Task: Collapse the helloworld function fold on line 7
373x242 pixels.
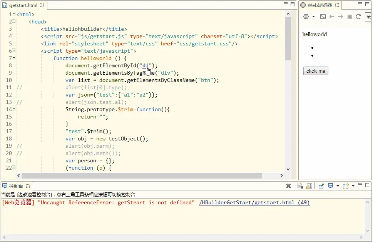Action: point(14,58)
